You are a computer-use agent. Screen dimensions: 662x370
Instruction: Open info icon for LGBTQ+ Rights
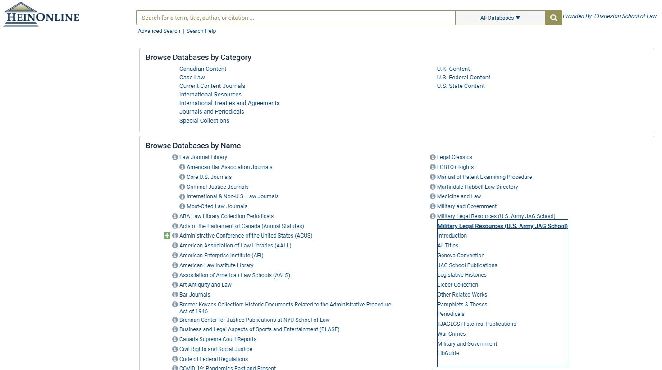[x=433, y=167]
